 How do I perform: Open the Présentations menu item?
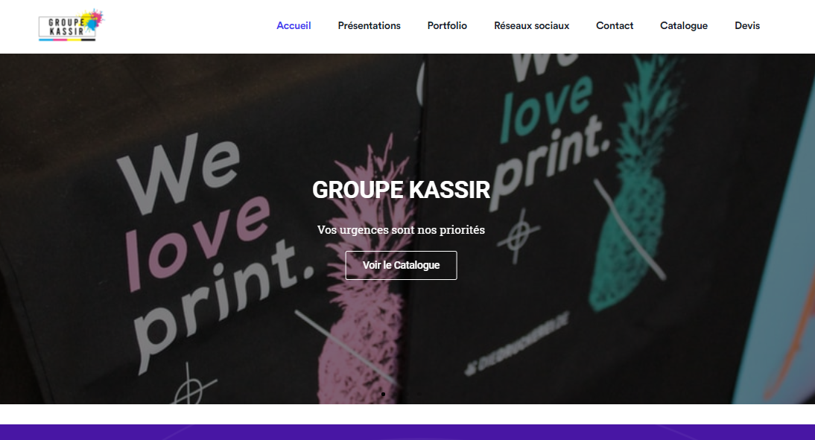click(369, 25)
